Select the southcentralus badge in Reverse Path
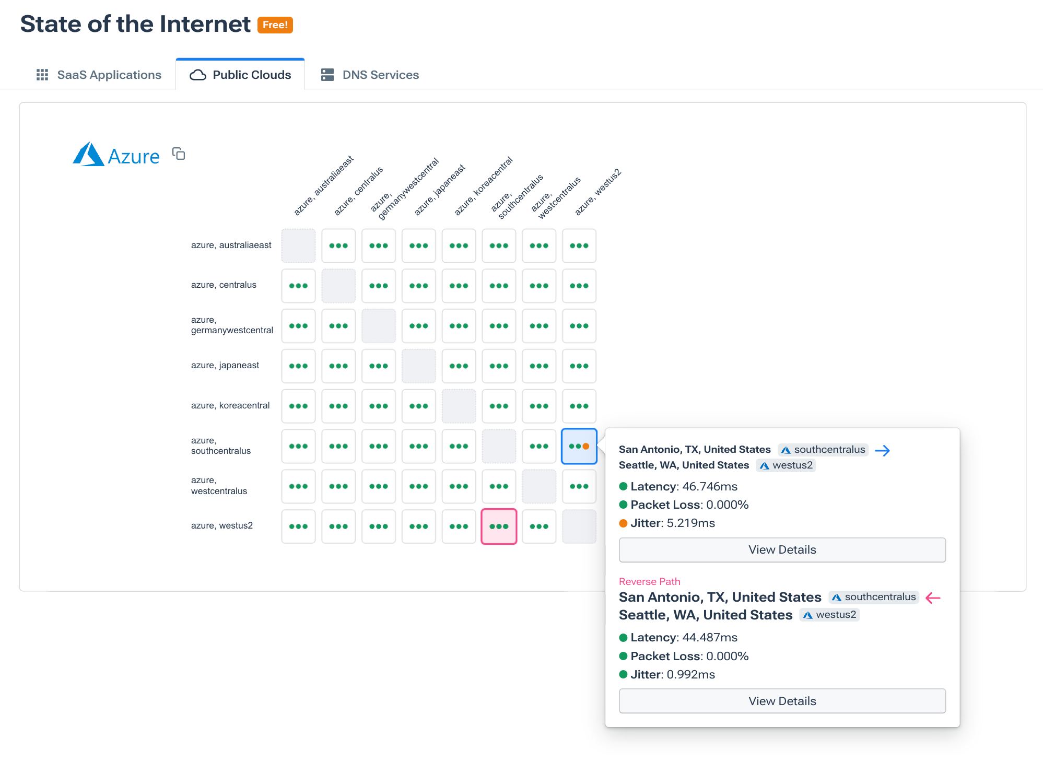Viewport: 1043px width, 773px height. (873, 597)
